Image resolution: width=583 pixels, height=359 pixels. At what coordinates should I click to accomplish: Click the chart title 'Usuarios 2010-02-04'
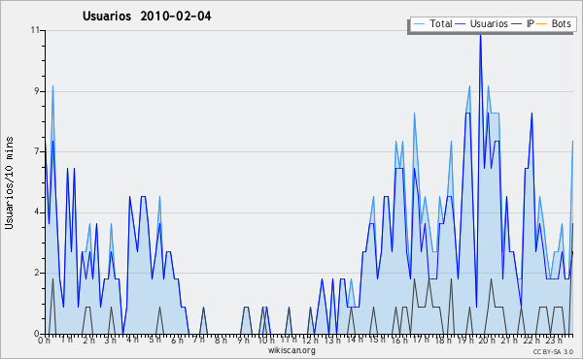147,16
